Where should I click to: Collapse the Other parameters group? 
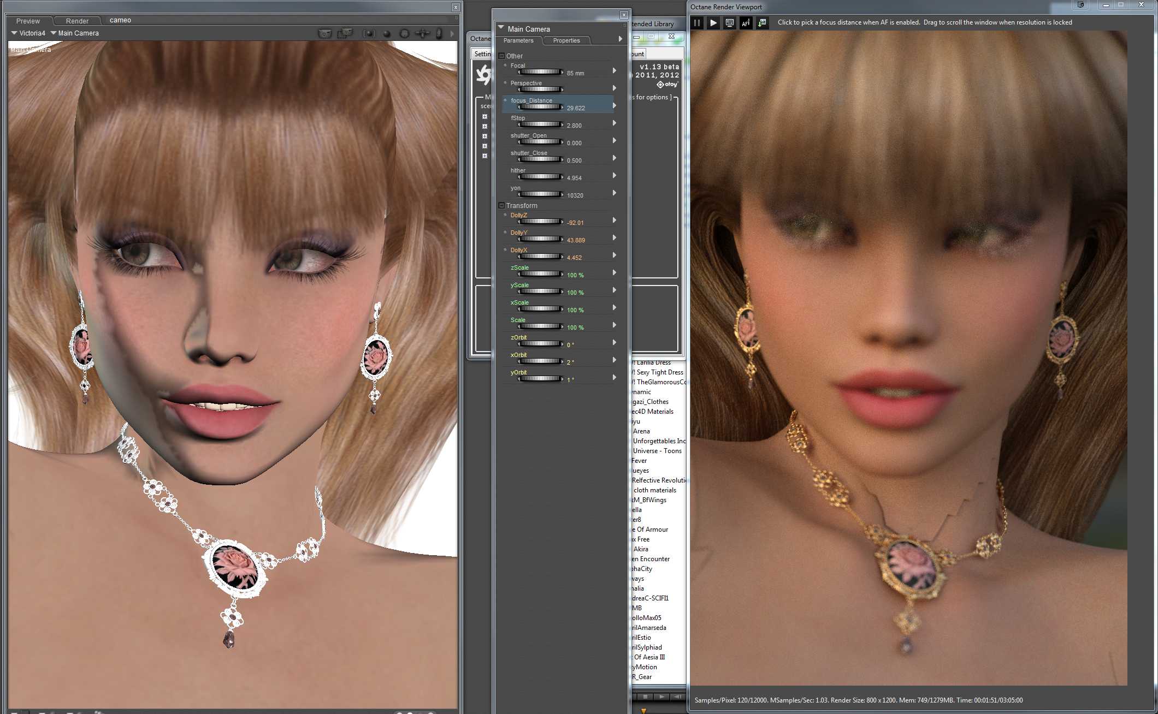coord(501,56)
